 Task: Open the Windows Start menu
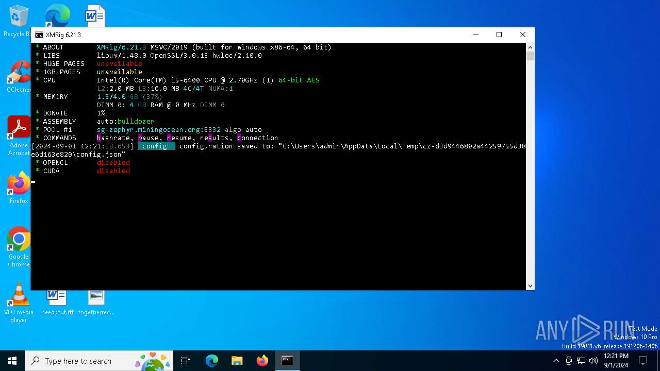[12, 361]
